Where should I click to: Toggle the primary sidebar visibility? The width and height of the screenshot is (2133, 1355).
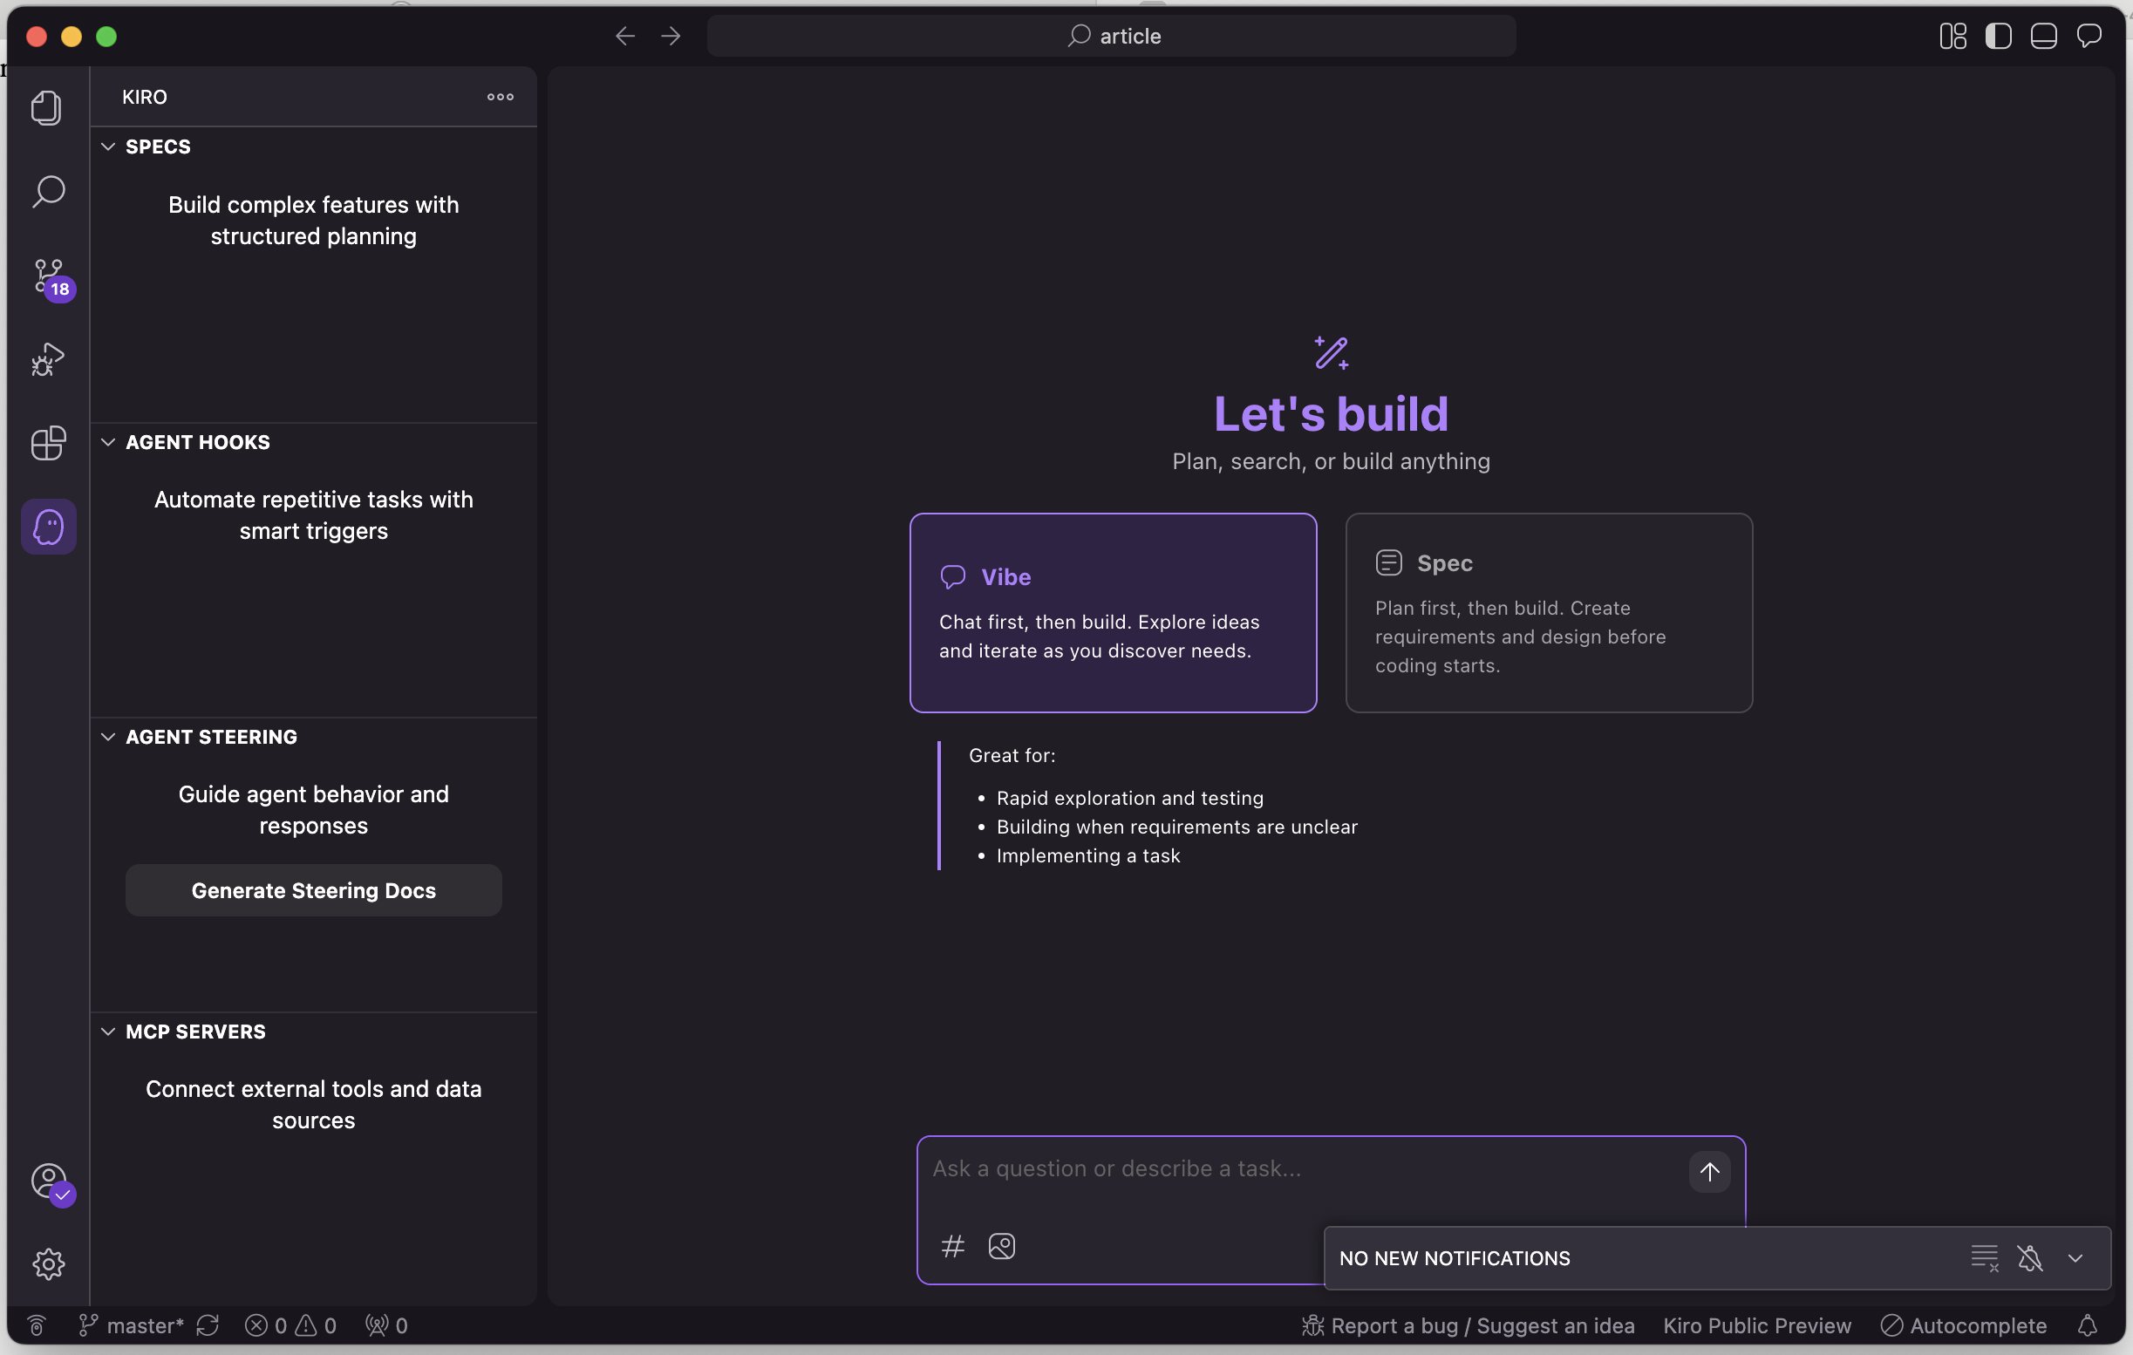click(x=1999, y=37)
